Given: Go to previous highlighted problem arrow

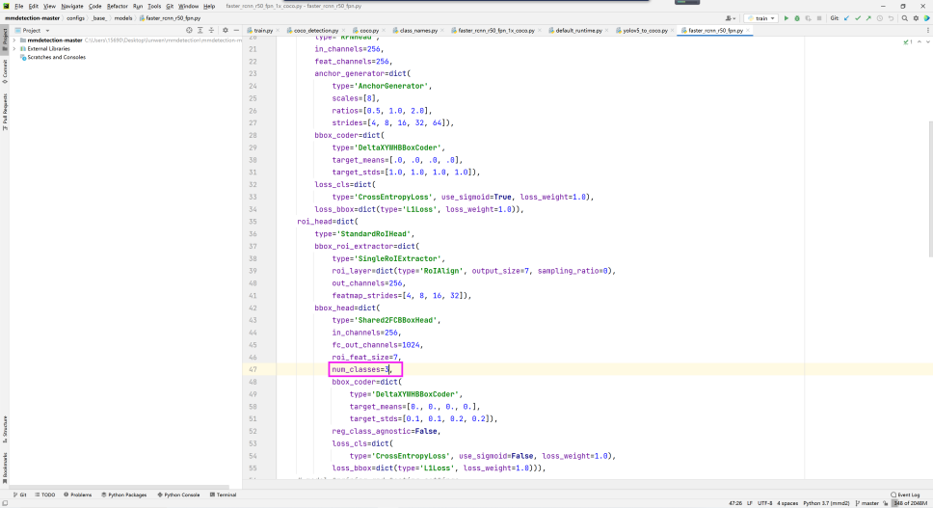Looking at the screenshot, I should 920,42.
